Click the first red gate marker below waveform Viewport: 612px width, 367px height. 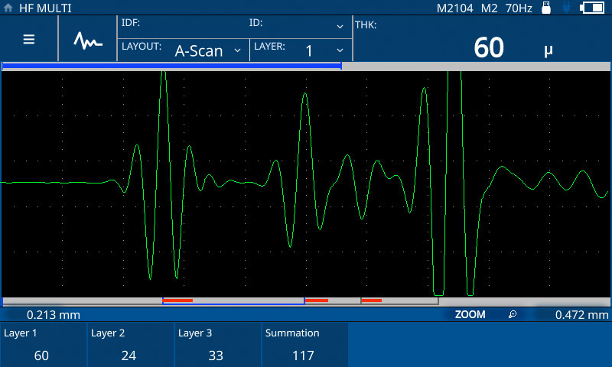177,300
